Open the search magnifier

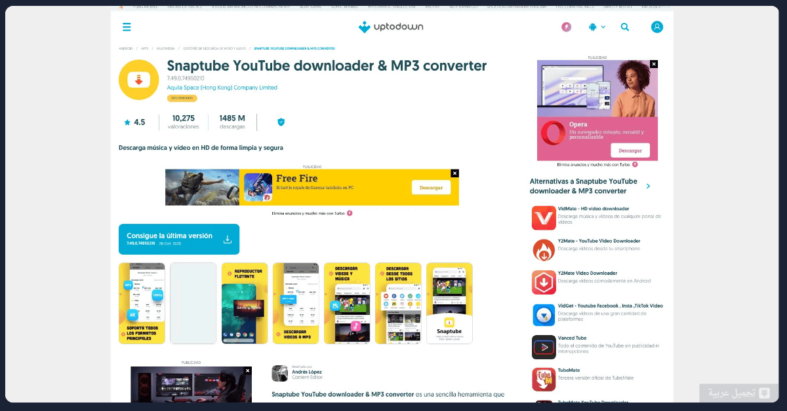pos(625,27)
